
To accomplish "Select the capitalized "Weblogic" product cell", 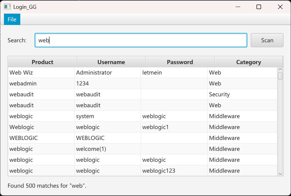I will (41, 127).
